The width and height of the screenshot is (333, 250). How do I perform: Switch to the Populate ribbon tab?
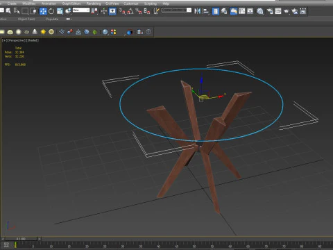click(x=52, y=19)
